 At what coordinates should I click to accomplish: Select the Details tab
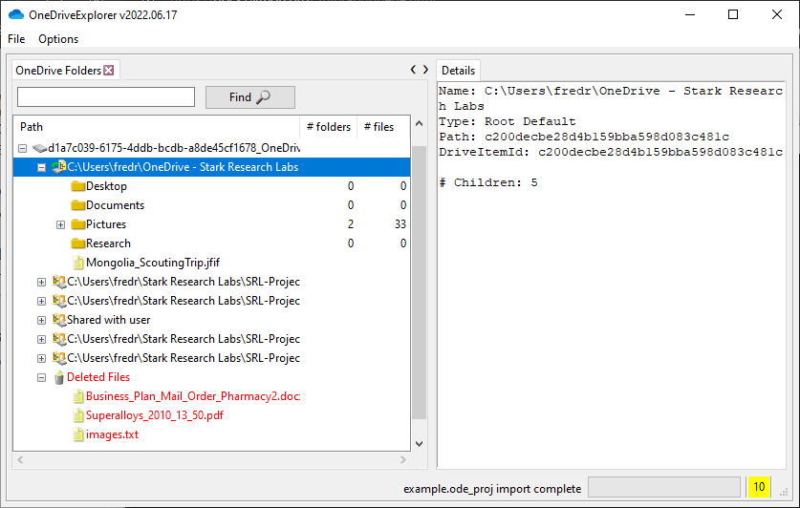click(458, 71)
